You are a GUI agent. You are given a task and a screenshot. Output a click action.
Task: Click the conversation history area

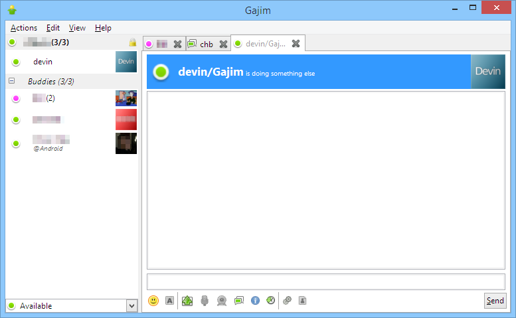(x=326, y=180)
